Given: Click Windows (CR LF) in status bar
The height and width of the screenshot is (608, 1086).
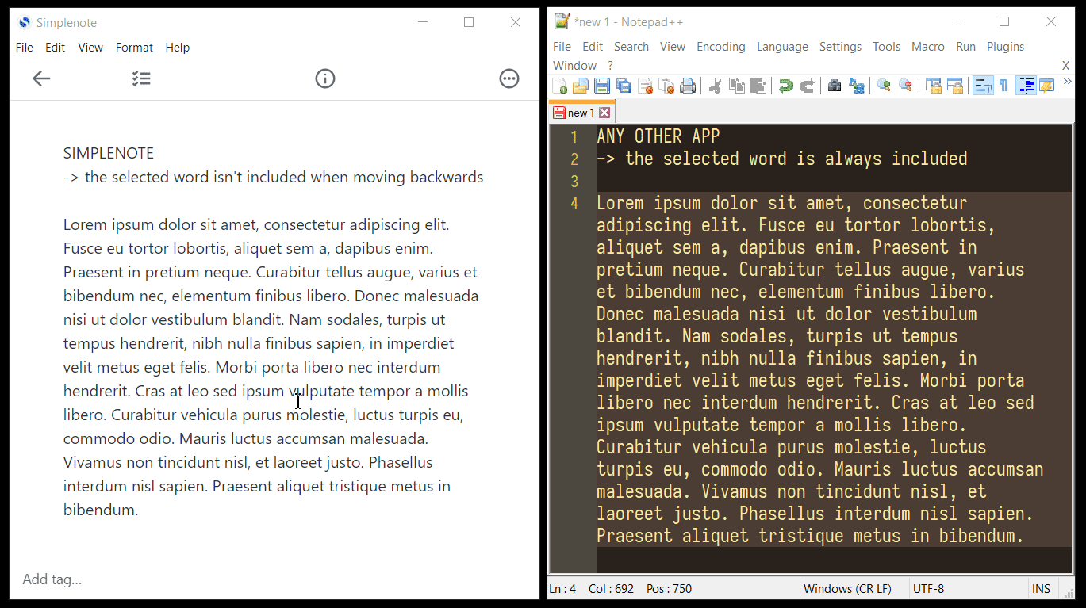Looking at the screenshot, I should (847, 589).
